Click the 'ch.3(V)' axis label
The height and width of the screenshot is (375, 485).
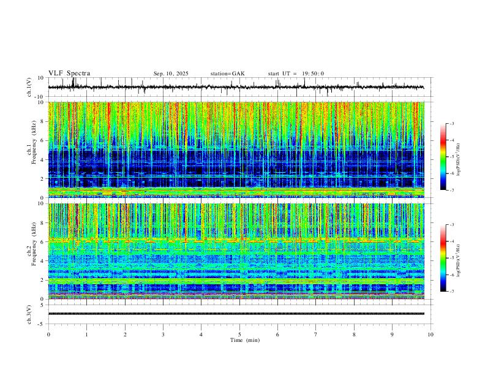(30, 315)
